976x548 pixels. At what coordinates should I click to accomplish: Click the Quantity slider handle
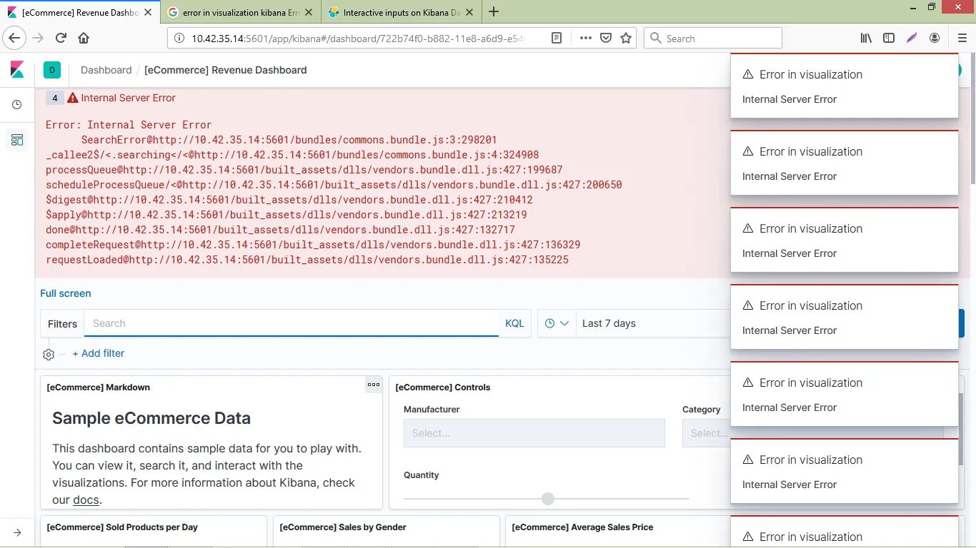pyautogui.click(x=548, y=499)
